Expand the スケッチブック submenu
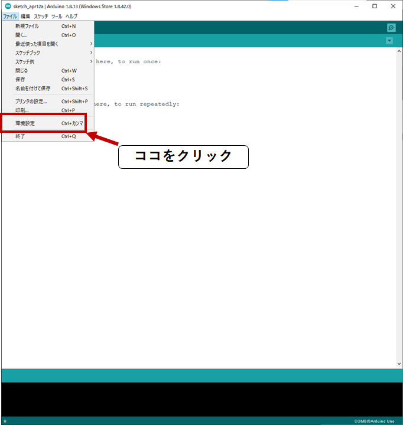403x425 pixels. [x=48, y=53]
